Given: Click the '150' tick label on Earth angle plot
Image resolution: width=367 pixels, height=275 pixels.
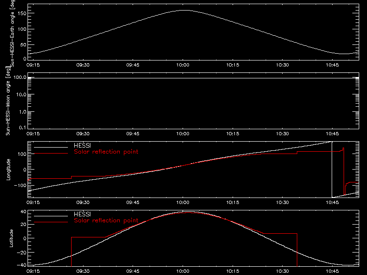Looking at the screenshot, I should pyautogui.click(x=22, y=13).
